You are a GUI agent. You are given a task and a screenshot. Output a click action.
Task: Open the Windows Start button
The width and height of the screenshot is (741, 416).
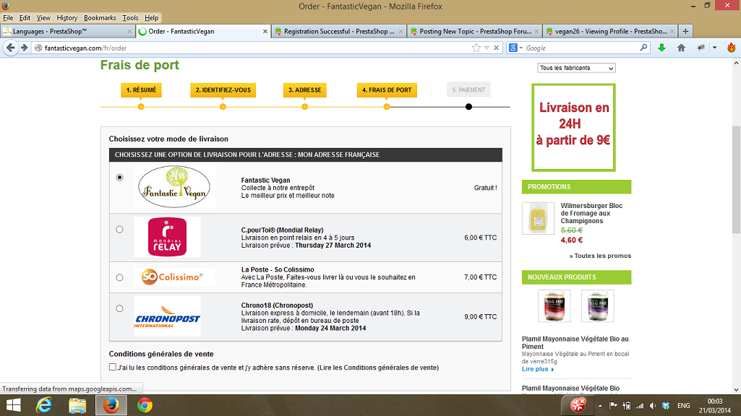click(x=13, y=405)
